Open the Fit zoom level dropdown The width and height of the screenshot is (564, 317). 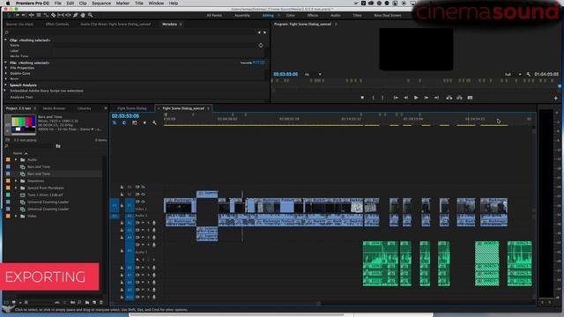click(314, 74)
